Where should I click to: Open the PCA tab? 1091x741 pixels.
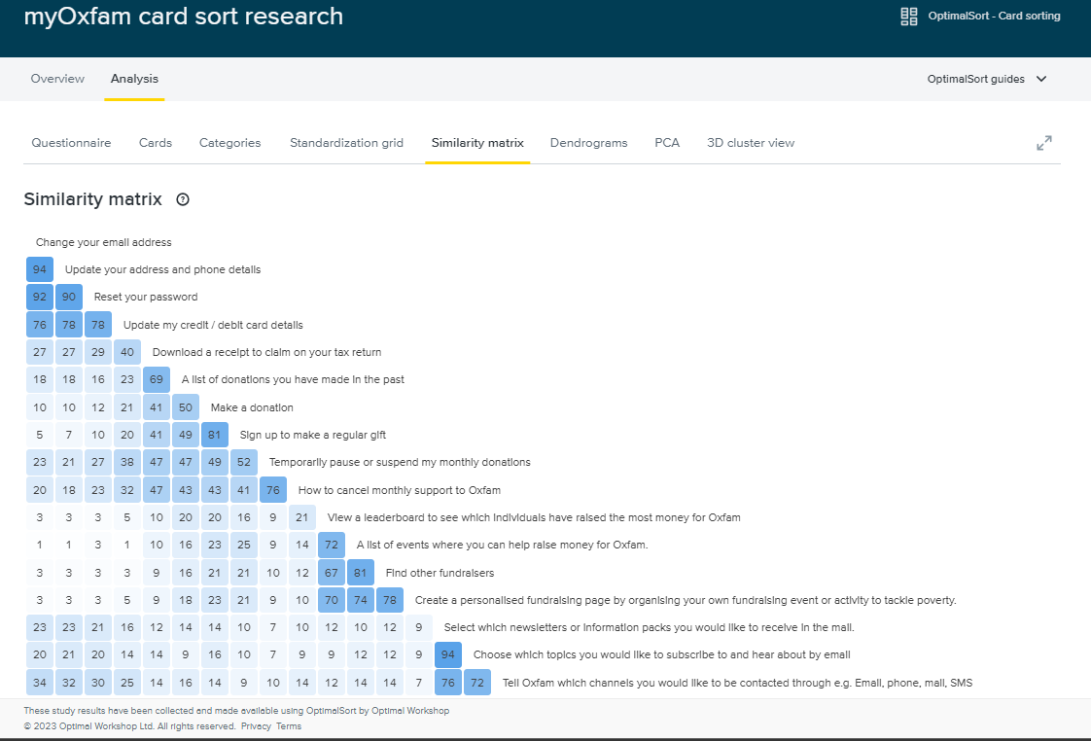[667, 143]
